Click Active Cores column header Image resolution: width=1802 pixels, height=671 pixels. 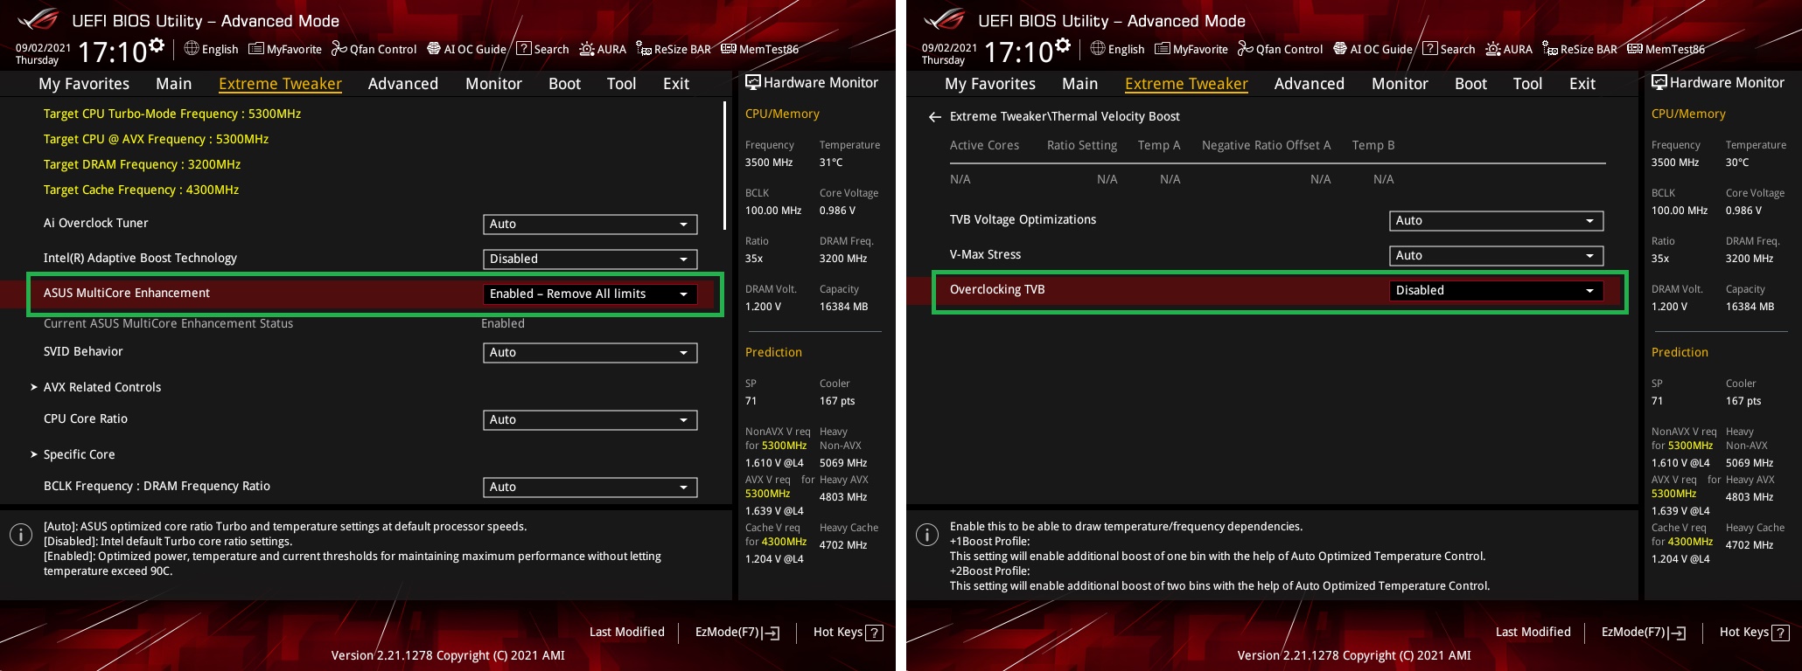[x=984, y=145]
